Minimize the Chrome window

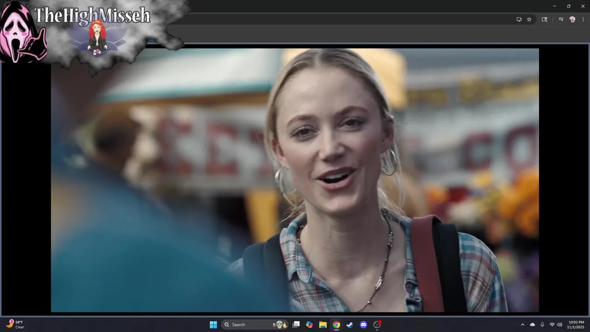555,6
